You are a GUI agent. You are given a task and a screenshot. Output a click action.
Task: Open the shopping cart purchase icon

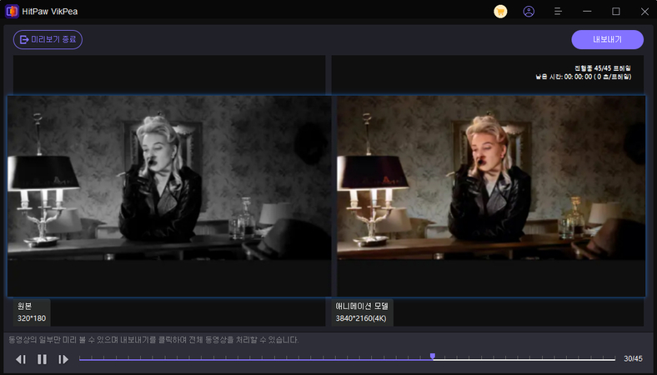point(500,12)
